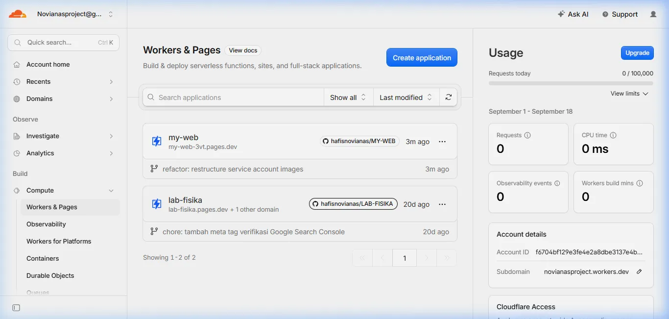669x319 pixels.
Task: Open the Show all filter dropdown
Action: point(348,97)
